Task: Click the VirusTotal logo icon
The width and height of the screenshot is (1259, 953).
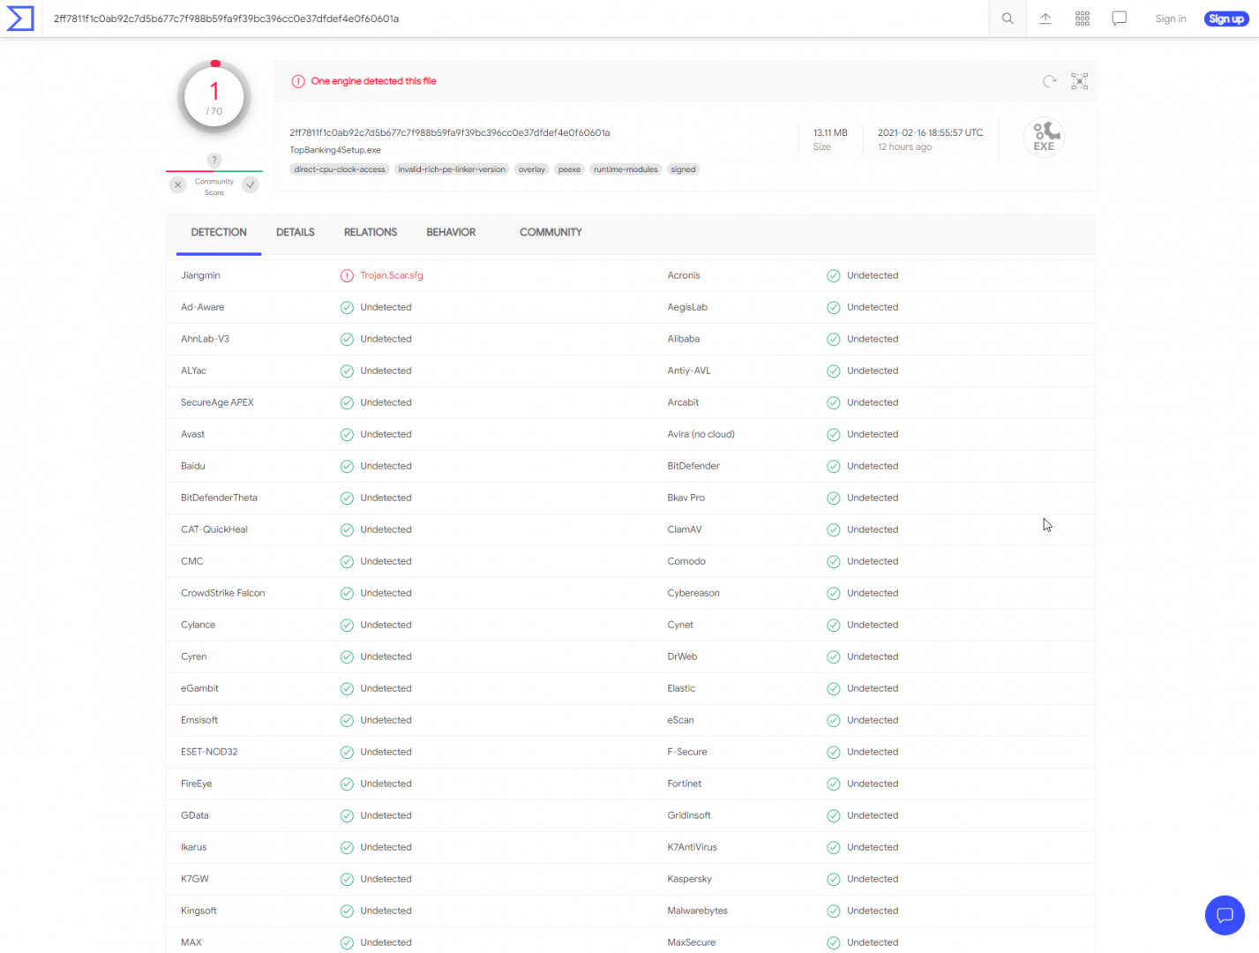Action: click(20, 19)
